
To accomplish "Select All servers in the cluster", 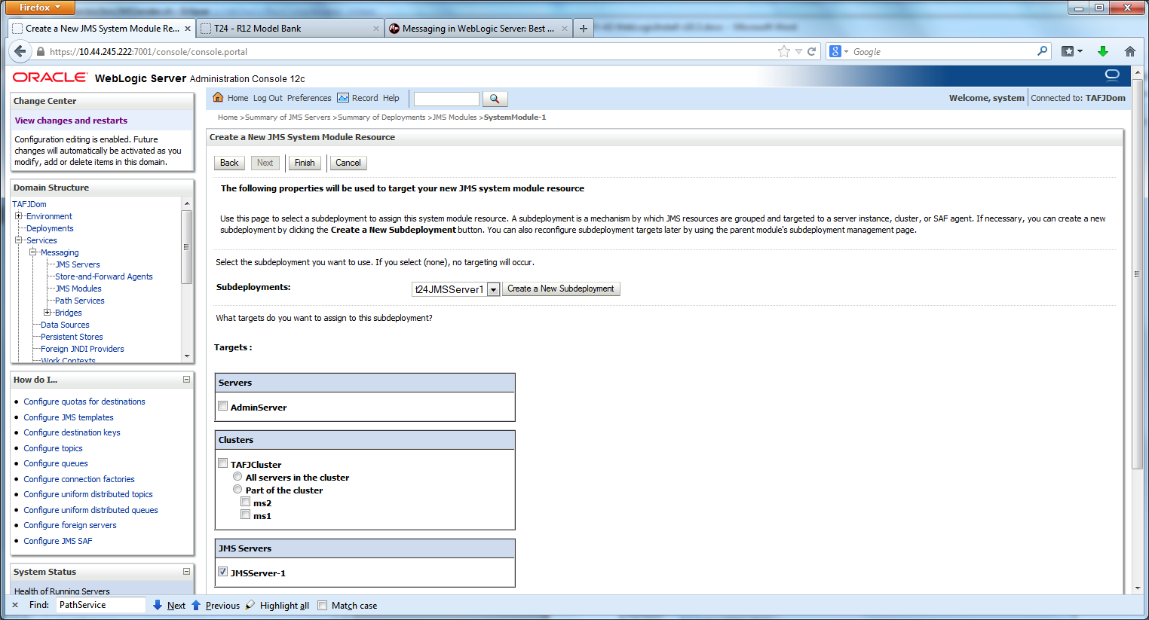I will point(237,476).
